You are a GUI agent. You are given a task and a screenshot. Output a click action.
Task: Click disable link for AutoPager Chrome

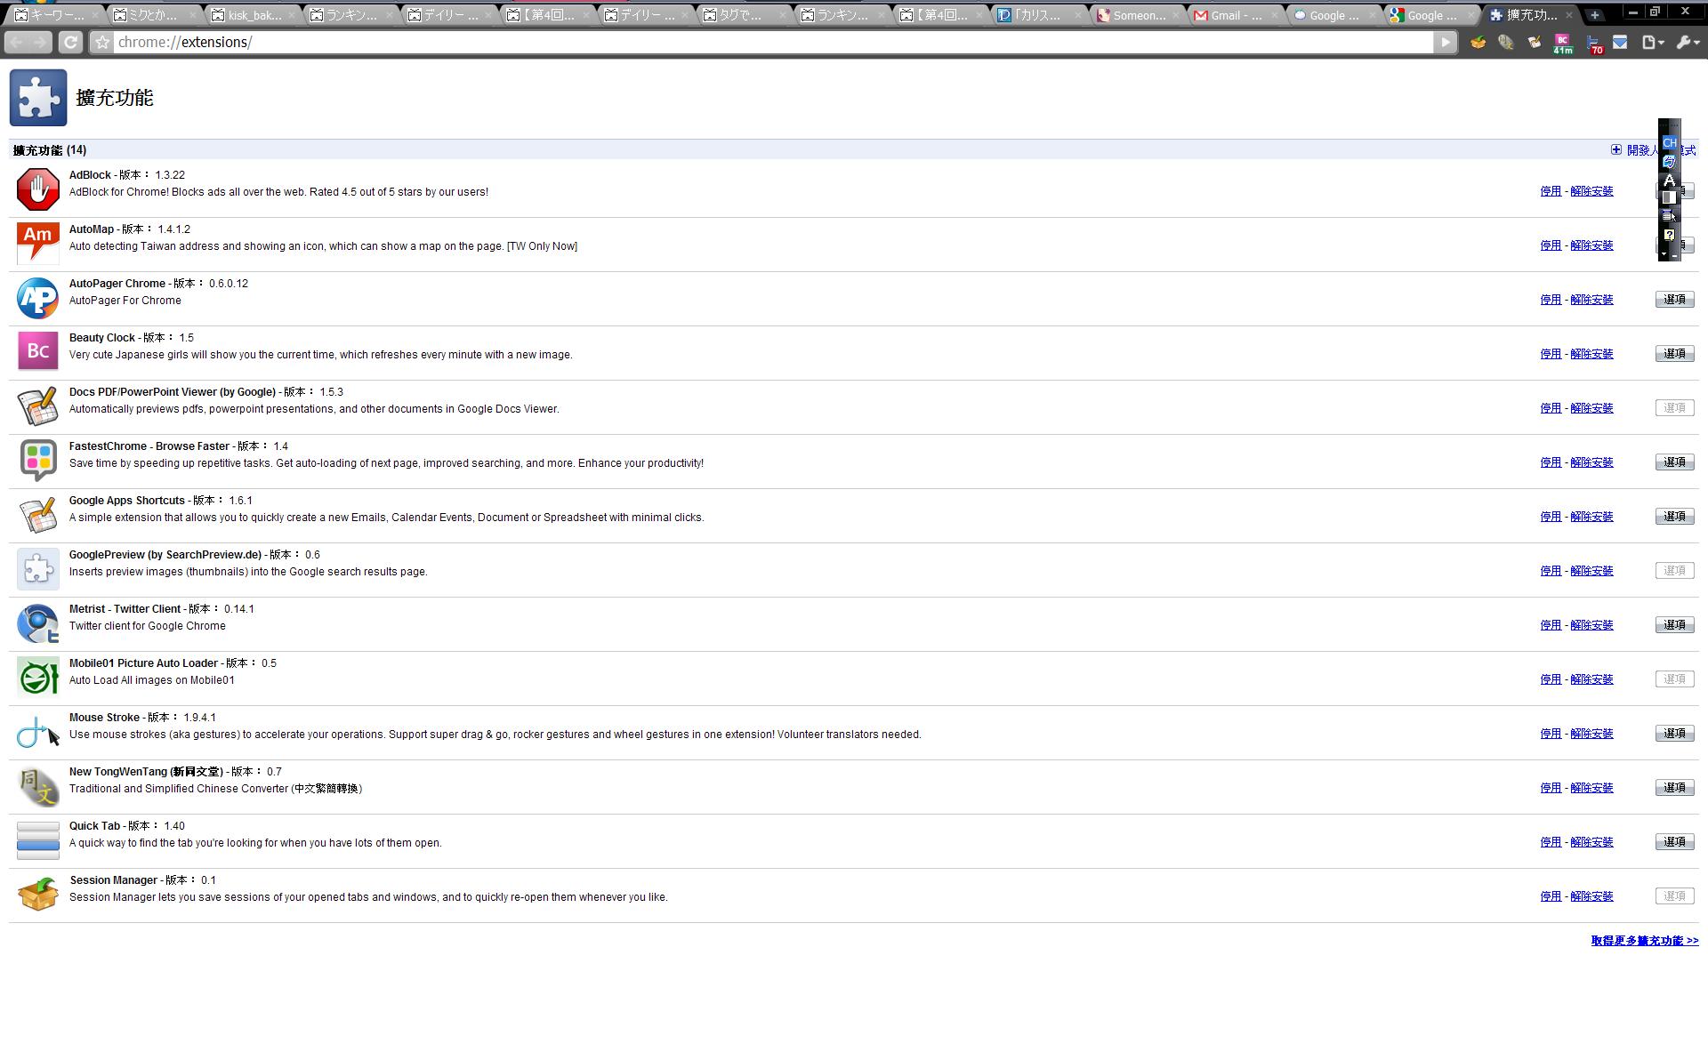tap(1550, 300)
